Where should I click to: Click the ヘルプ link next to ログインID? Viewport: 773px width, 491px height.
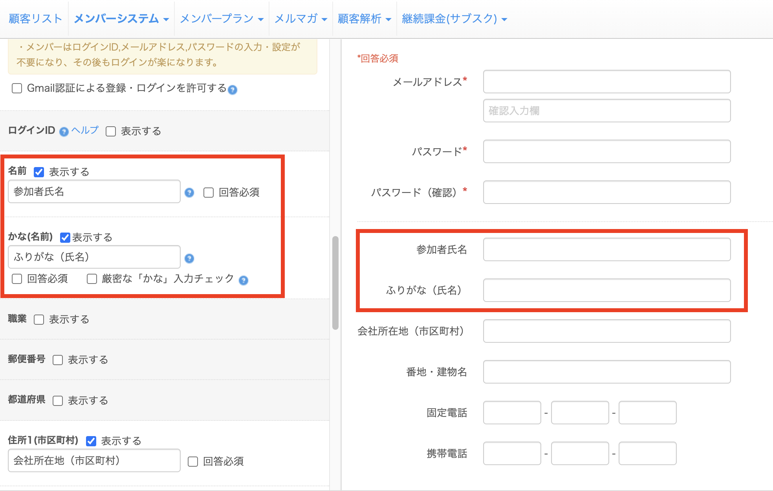pyautogui.click(x=84, y=131)
